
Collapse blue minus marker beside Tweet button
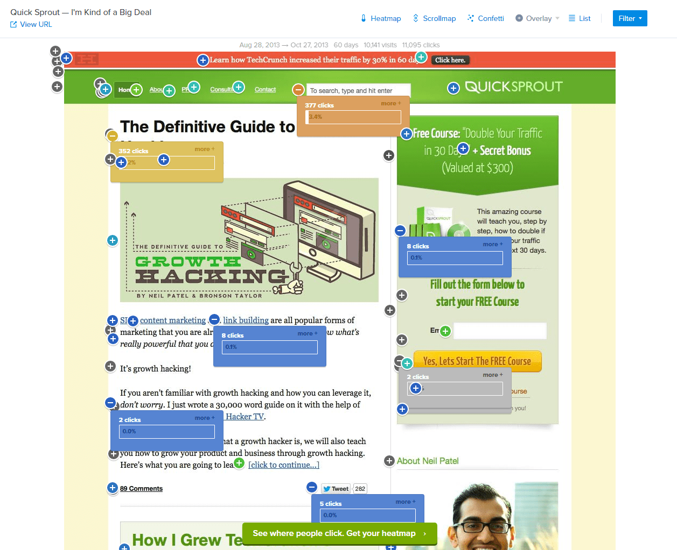312,487
